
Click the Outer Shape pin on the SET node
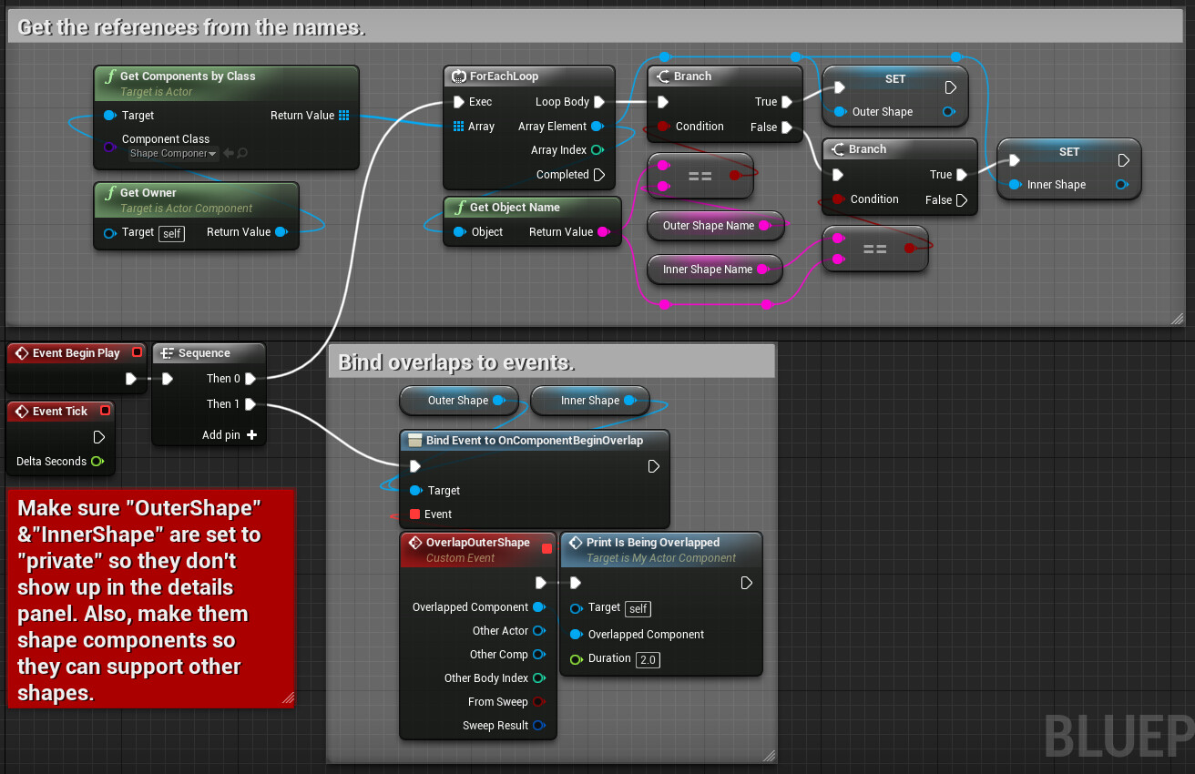839,112
